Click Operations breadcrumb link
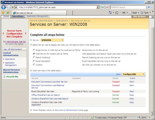This screenshot has width=155, height=120. 62,21
